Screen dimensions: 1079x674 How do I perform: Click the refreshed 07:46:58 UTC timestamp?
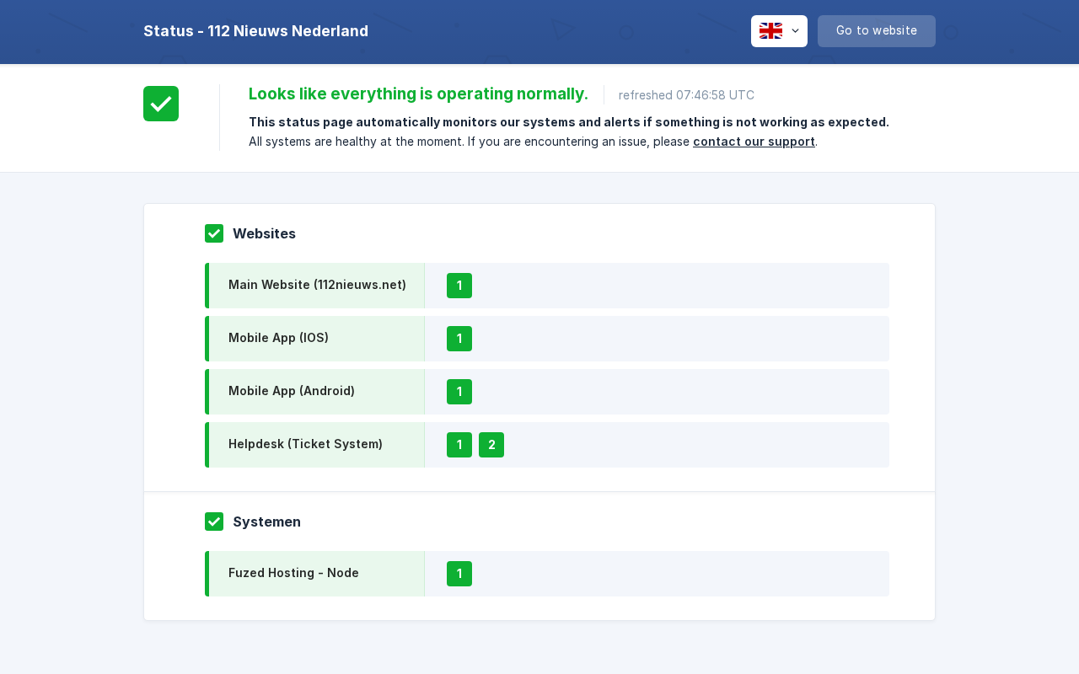[686, 95]
